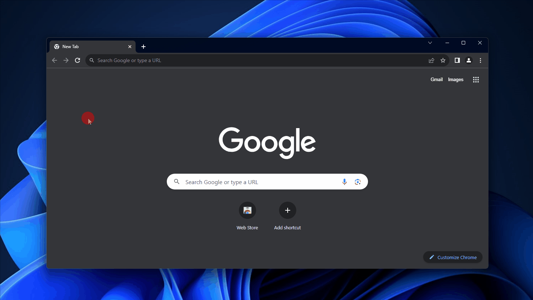This screenshot has height=300, width=533.
Task: Open the user profile menu
Action: click(x=469, y=60)
